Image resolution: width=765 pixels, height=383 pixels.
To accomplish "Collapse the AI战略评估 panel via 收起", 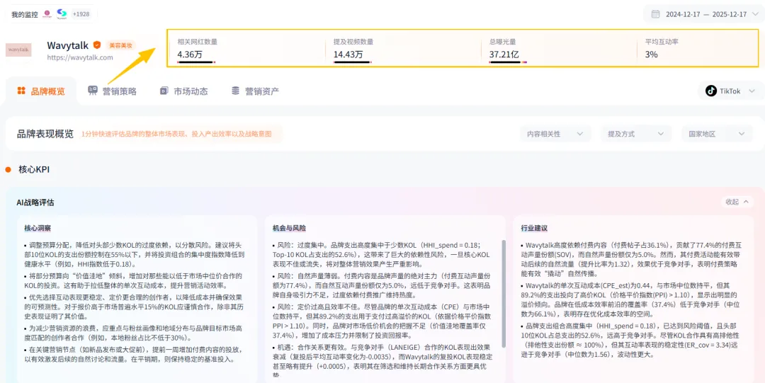I will point(736,202).
